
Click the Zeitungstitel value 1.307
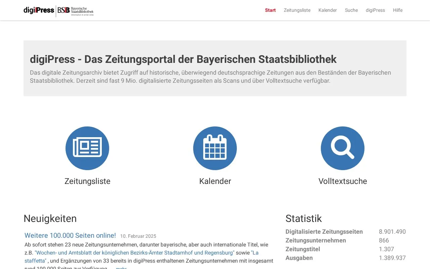pyautogui.click(x=386, y=249)
